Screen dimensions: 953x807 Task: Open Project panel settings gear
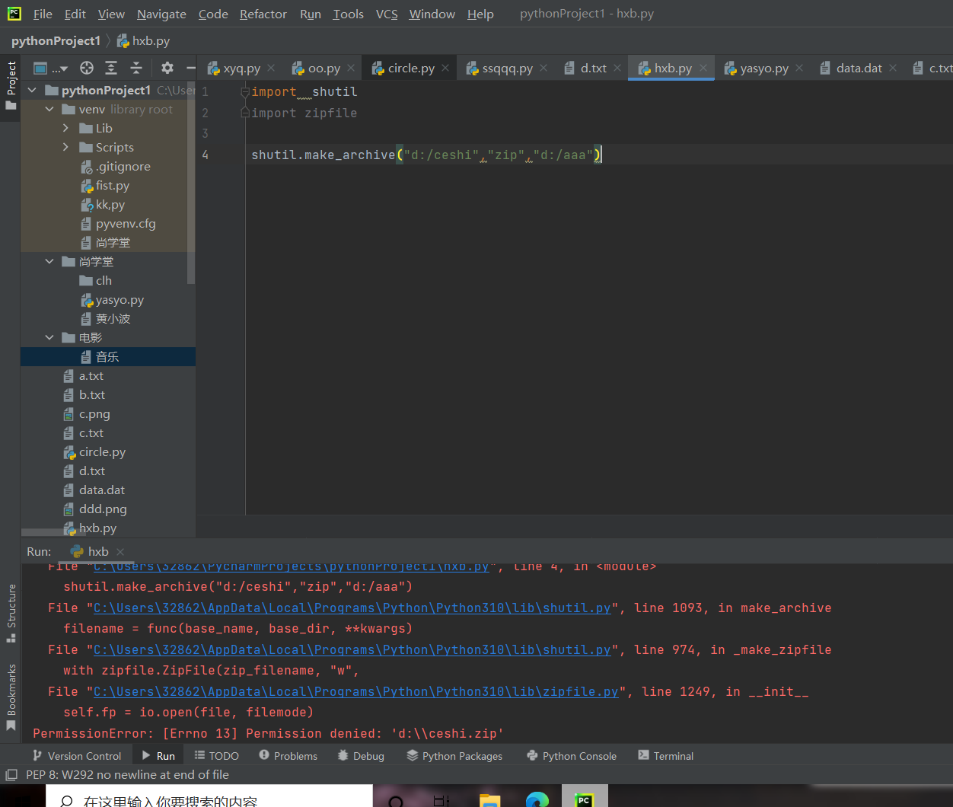167,68
